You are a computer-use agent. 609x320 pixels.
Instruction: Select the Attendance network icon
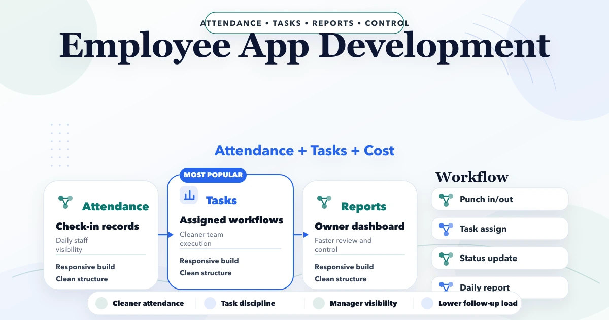(65, 203)
